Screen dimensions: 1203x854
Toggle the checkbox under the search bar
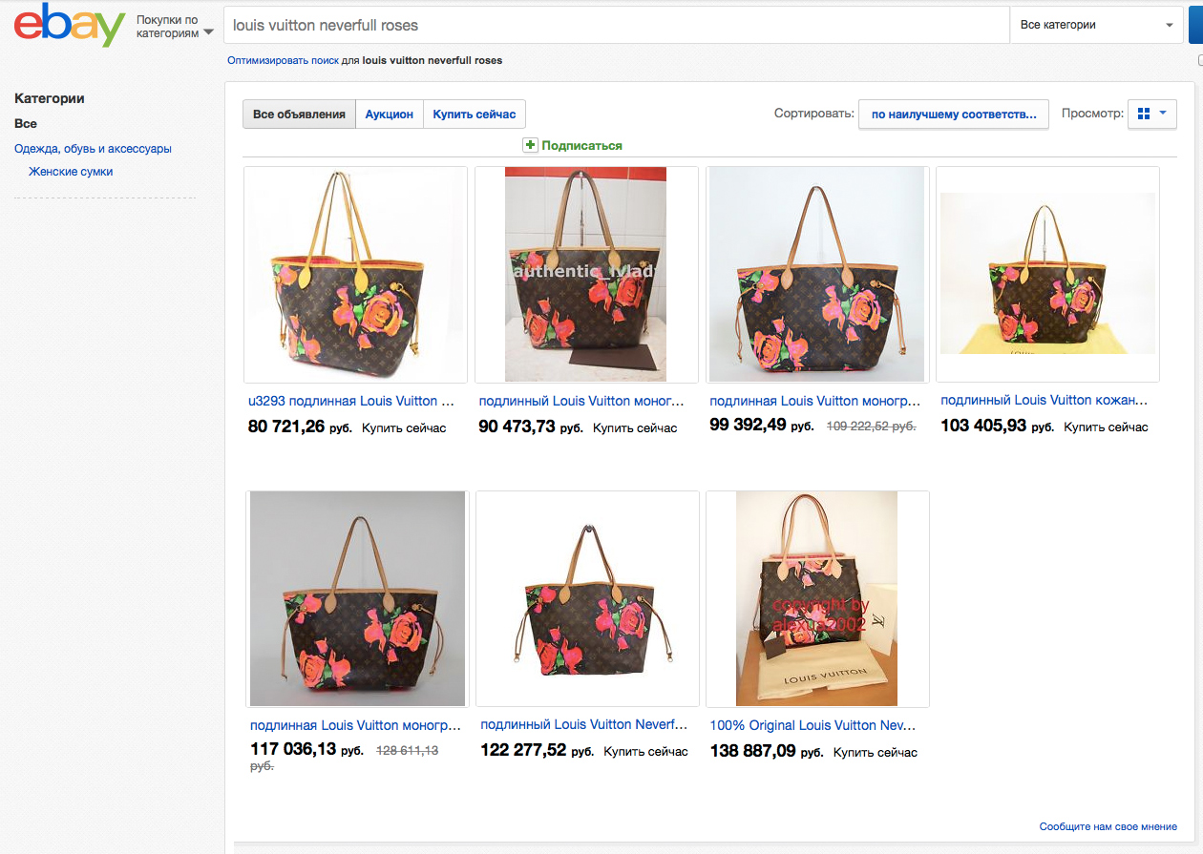[1199, 60]
